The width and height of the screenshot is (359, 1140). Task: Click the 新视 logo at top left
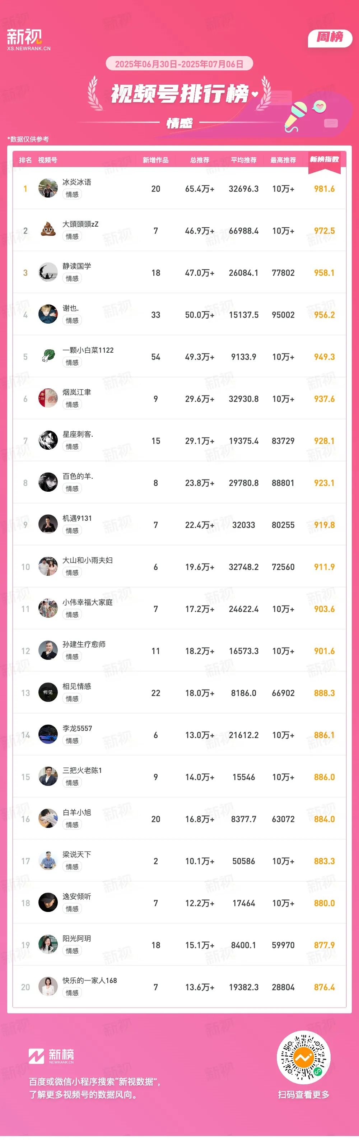coord(28,40)
